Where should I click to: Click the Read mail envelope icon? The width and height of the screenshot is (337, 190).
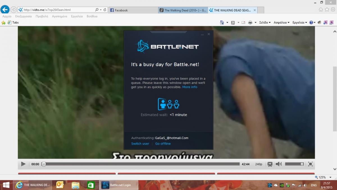point(243,22)
